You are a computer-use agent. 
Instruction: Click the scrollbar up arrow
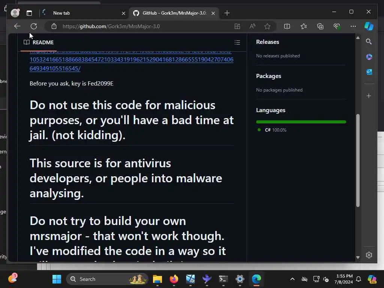[358, 38]
